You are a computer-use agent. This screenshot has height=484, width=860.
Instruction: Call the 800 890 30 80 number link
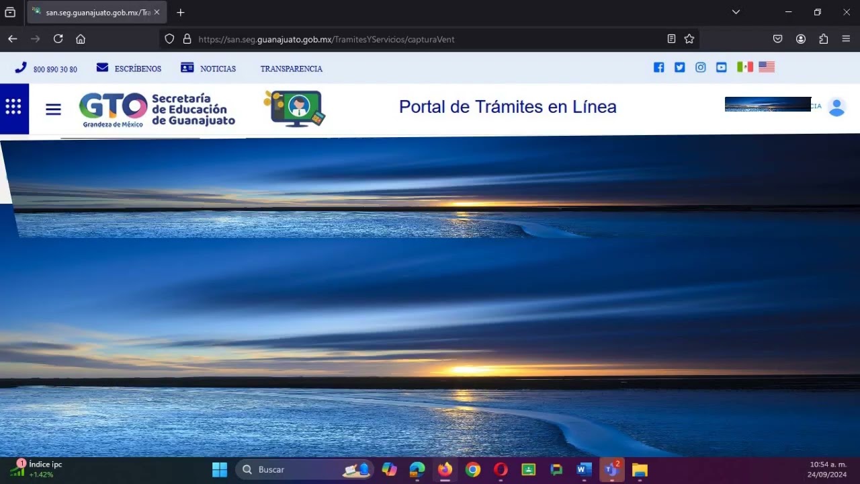click(x=55, y=69)
